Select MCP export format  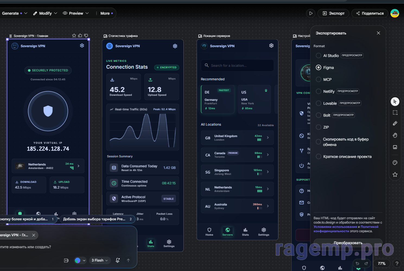point(319,79)
